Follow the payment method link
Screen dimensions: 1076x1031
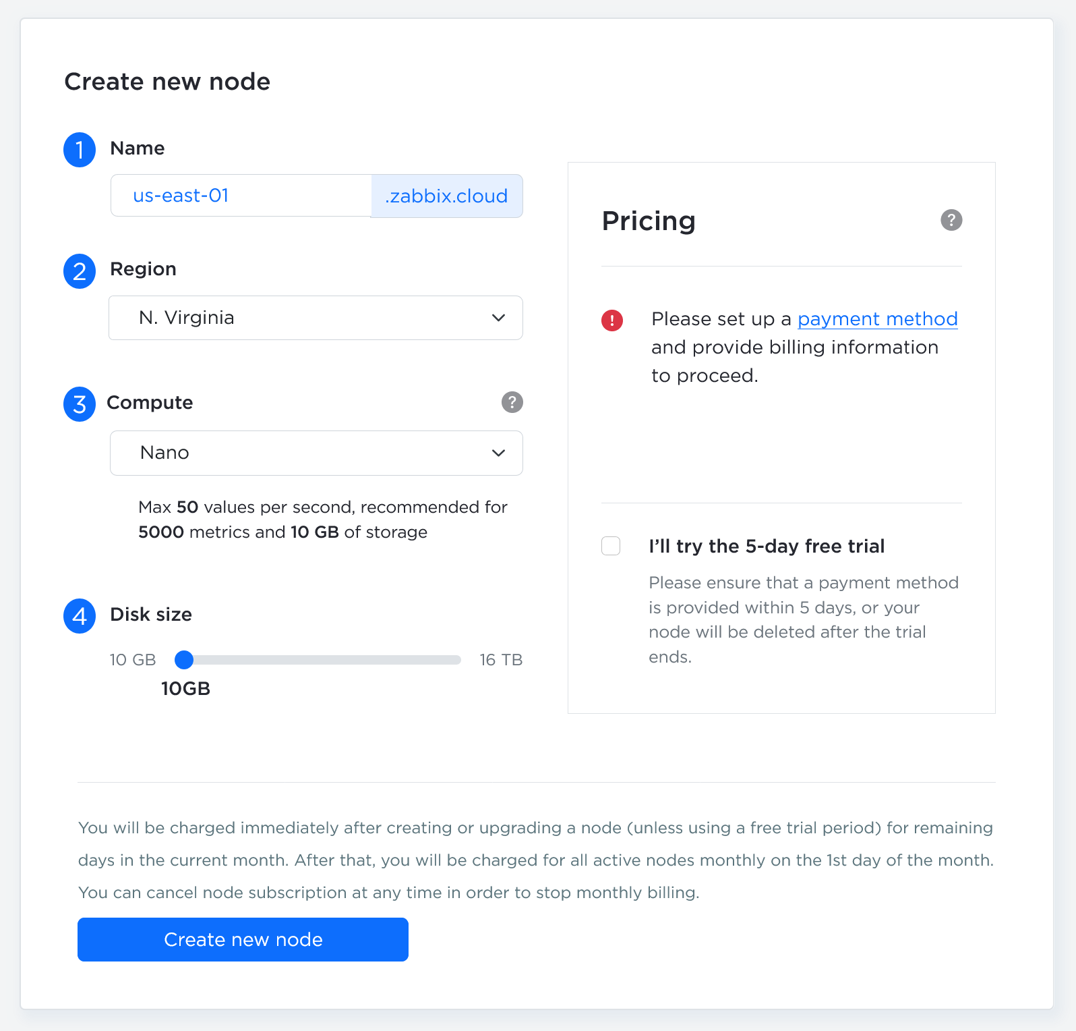pos(877,318)
